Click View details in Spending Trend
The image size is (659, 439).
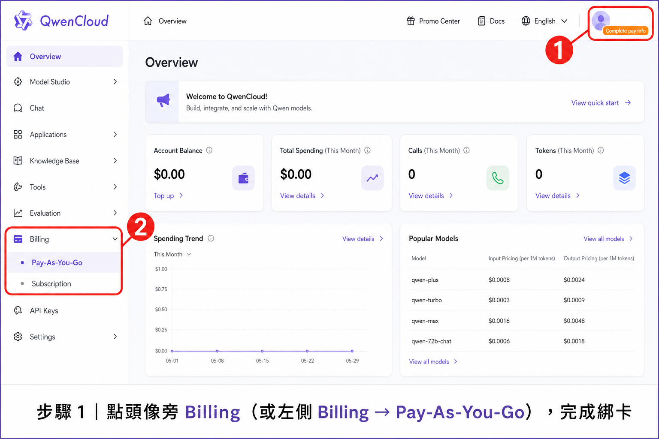coord(363,239)
